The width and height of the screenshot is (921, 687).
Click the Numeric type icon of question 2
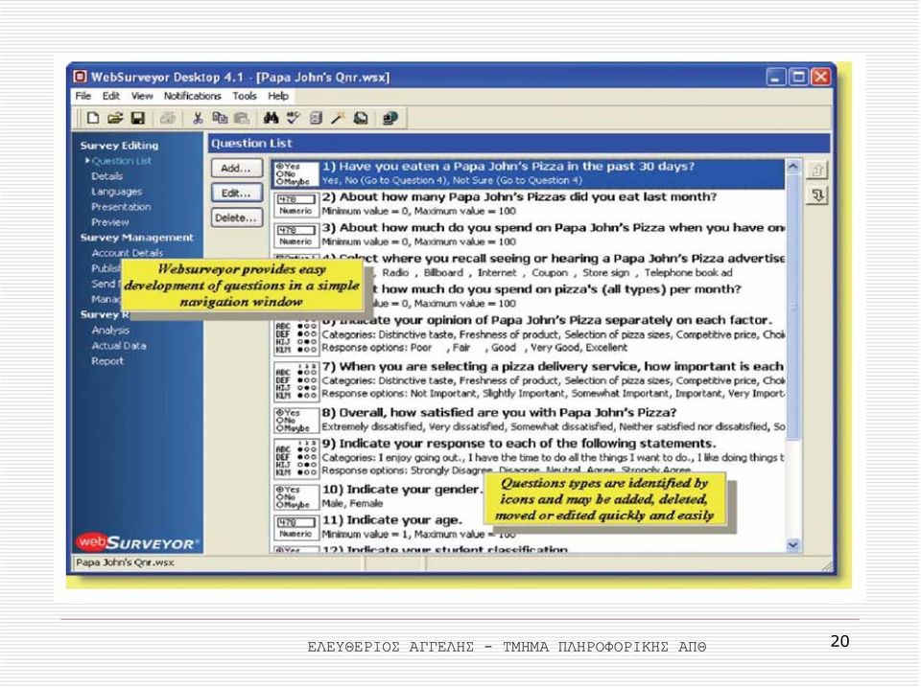(x=296, y=205)
